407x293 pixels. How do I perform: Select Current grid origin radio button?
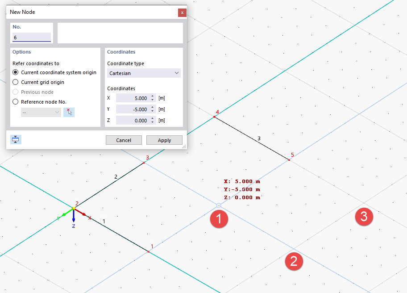[16, 82]
